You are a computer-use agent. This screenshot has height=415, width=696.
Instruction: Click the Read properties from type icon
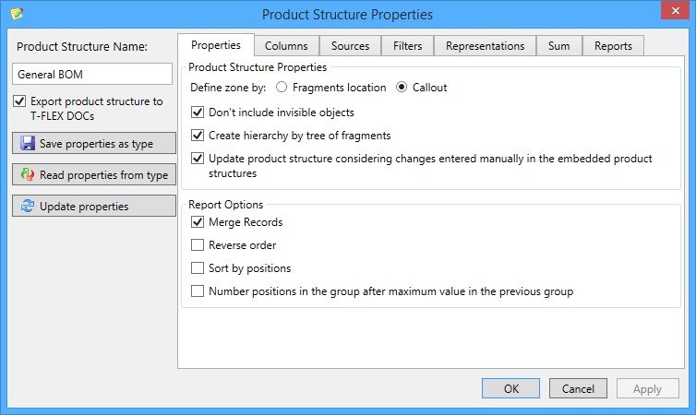tap(28, 174)
